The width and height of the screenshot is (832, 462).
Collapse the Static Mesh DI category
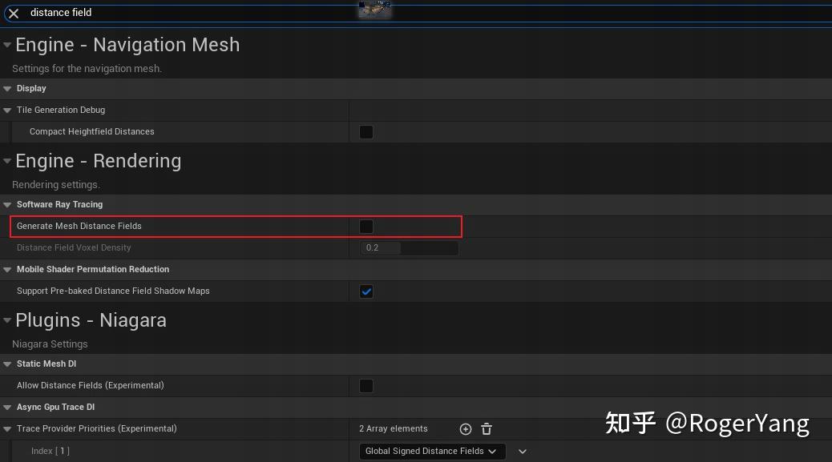(7, 364)
